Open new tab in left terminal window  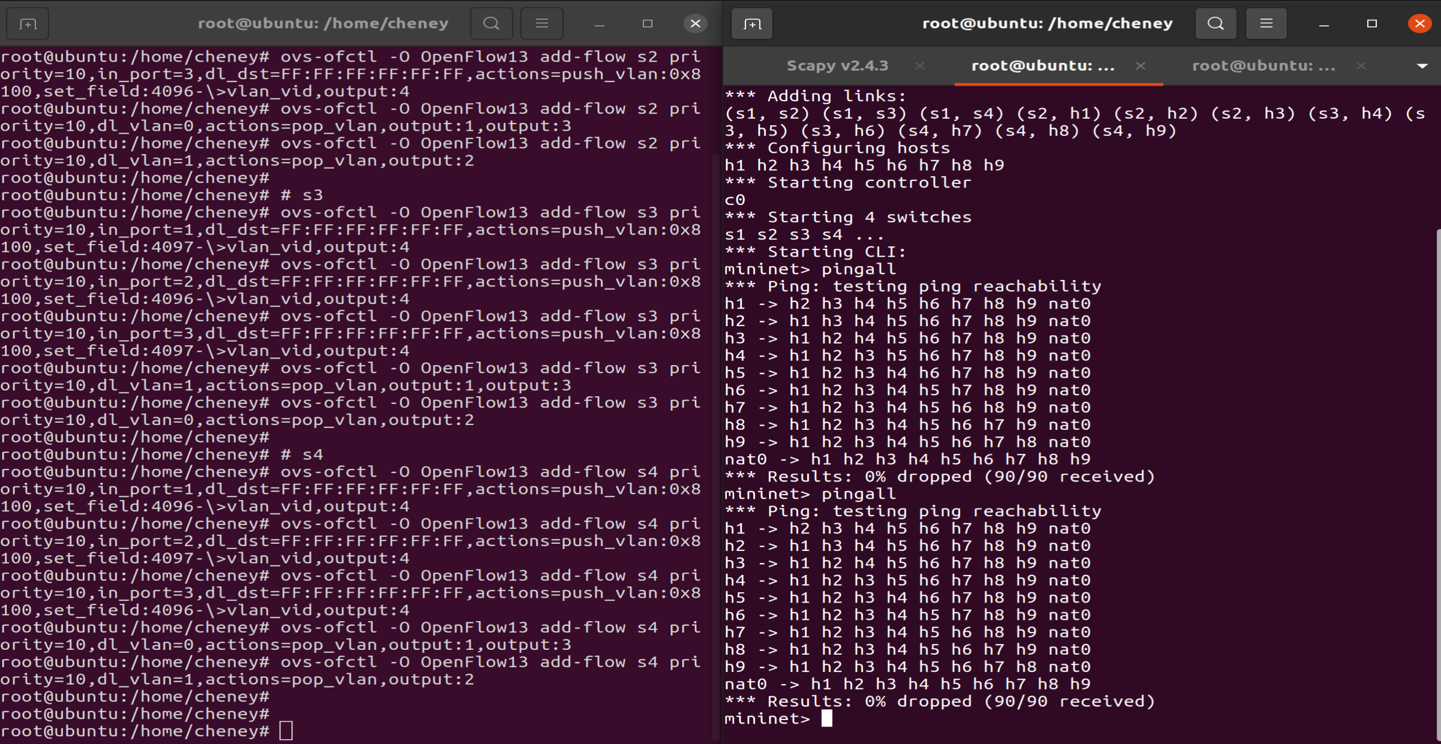click(x=28, y=24)
